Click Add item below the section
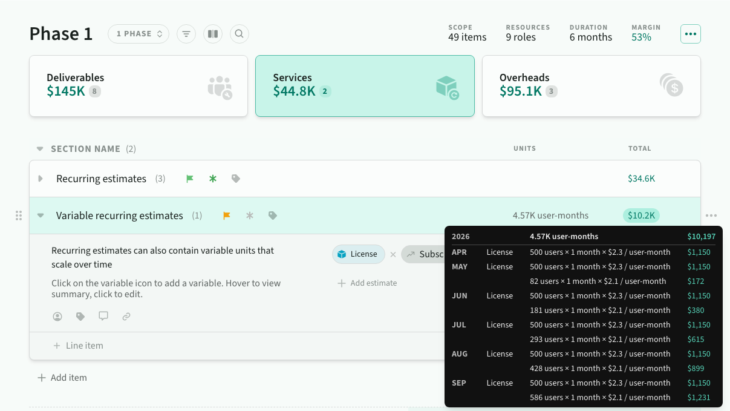 pyautogui.click(x=62, y=378)
